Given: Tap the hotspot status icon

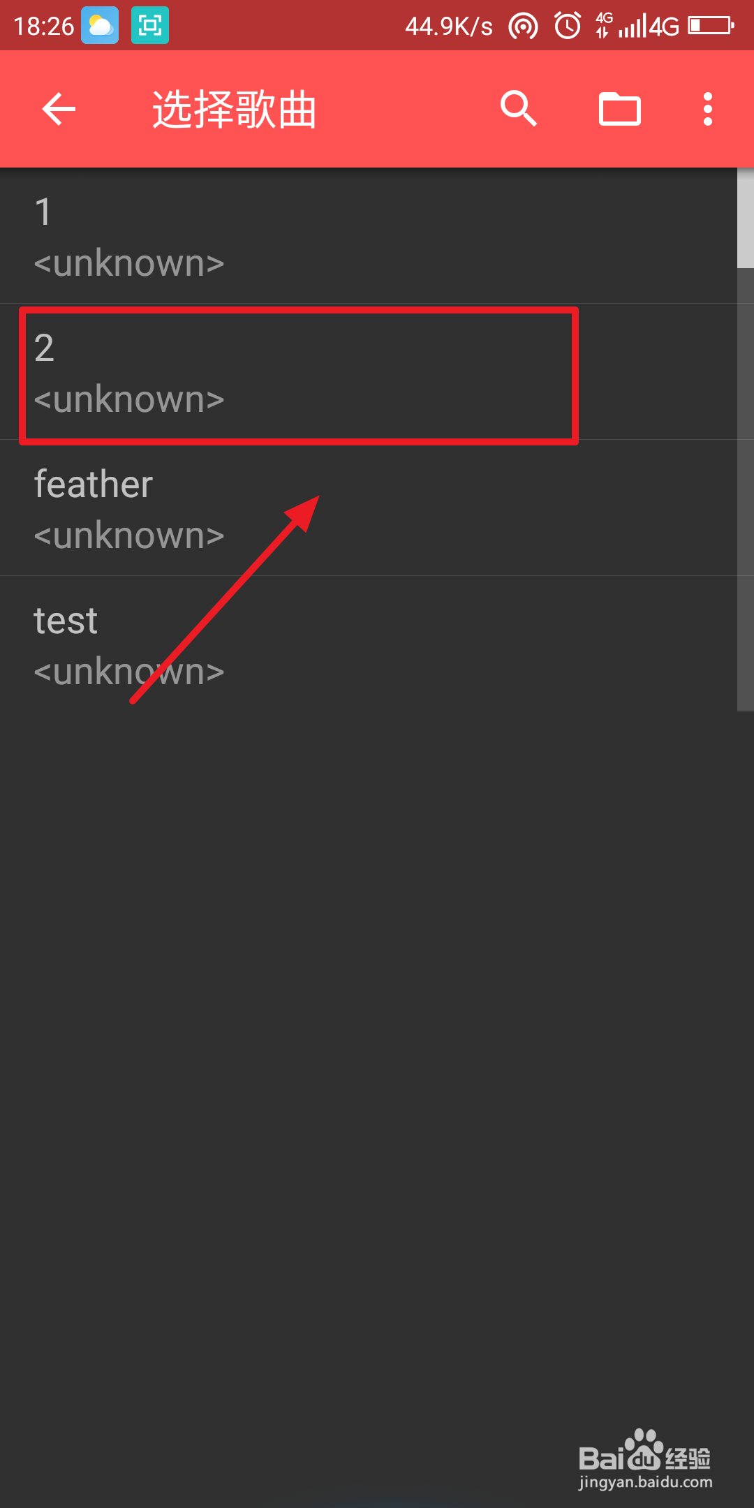Looking at the screenshot, I should [524, 27].
